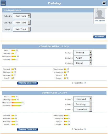Click Training Einstellen for Quintus Guth

(27, 129)
